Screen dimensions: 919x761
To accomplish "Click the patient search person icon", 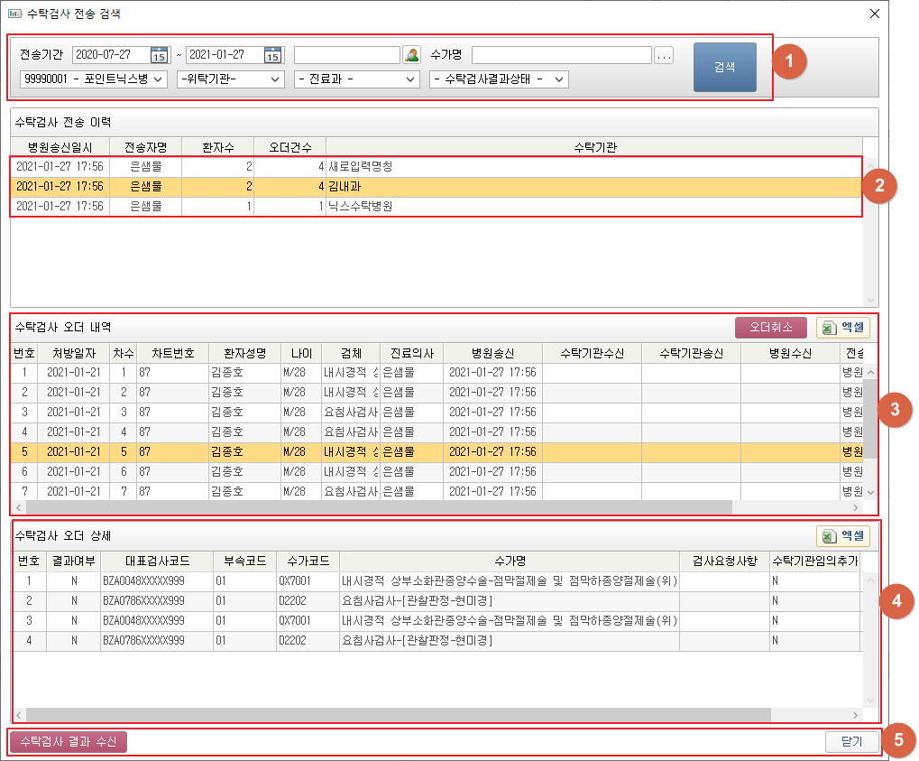I will pyautogui.click(x=411, y=55).
